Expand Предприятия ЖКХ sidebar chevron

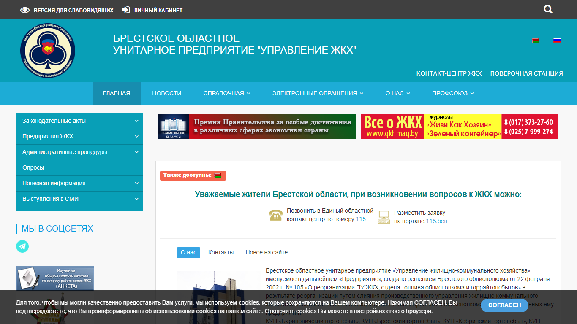(x=137, y=136)
